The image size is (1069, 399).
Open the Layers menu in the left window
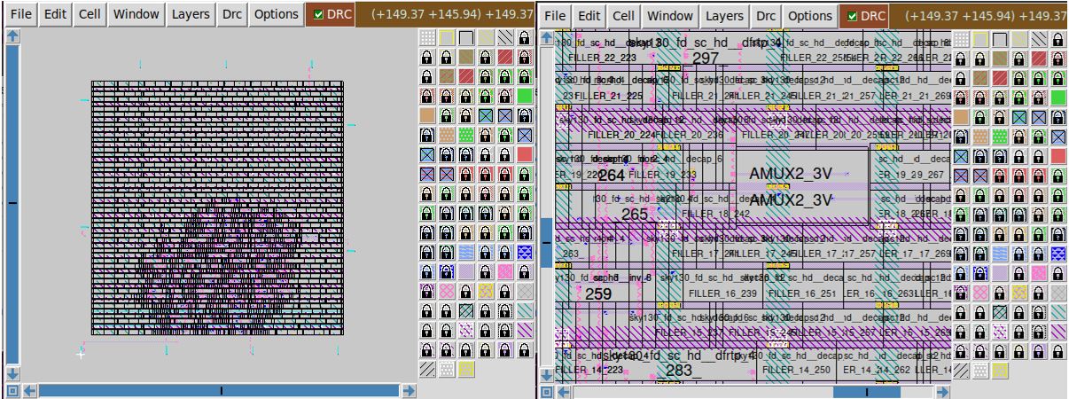click(191, 14)
